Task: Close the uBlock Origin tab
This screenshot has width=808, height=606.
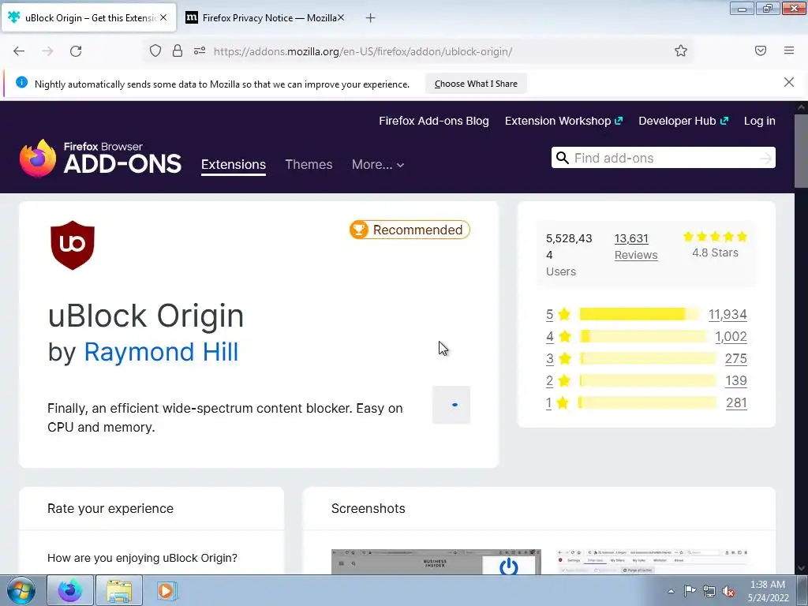Action: tap(163, 17)
